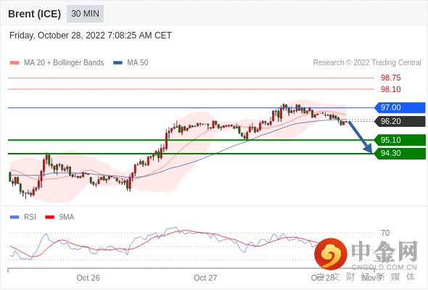Click the blue 97.00 pivot price tag
The image size is (428, 290).
pos(400,107)
